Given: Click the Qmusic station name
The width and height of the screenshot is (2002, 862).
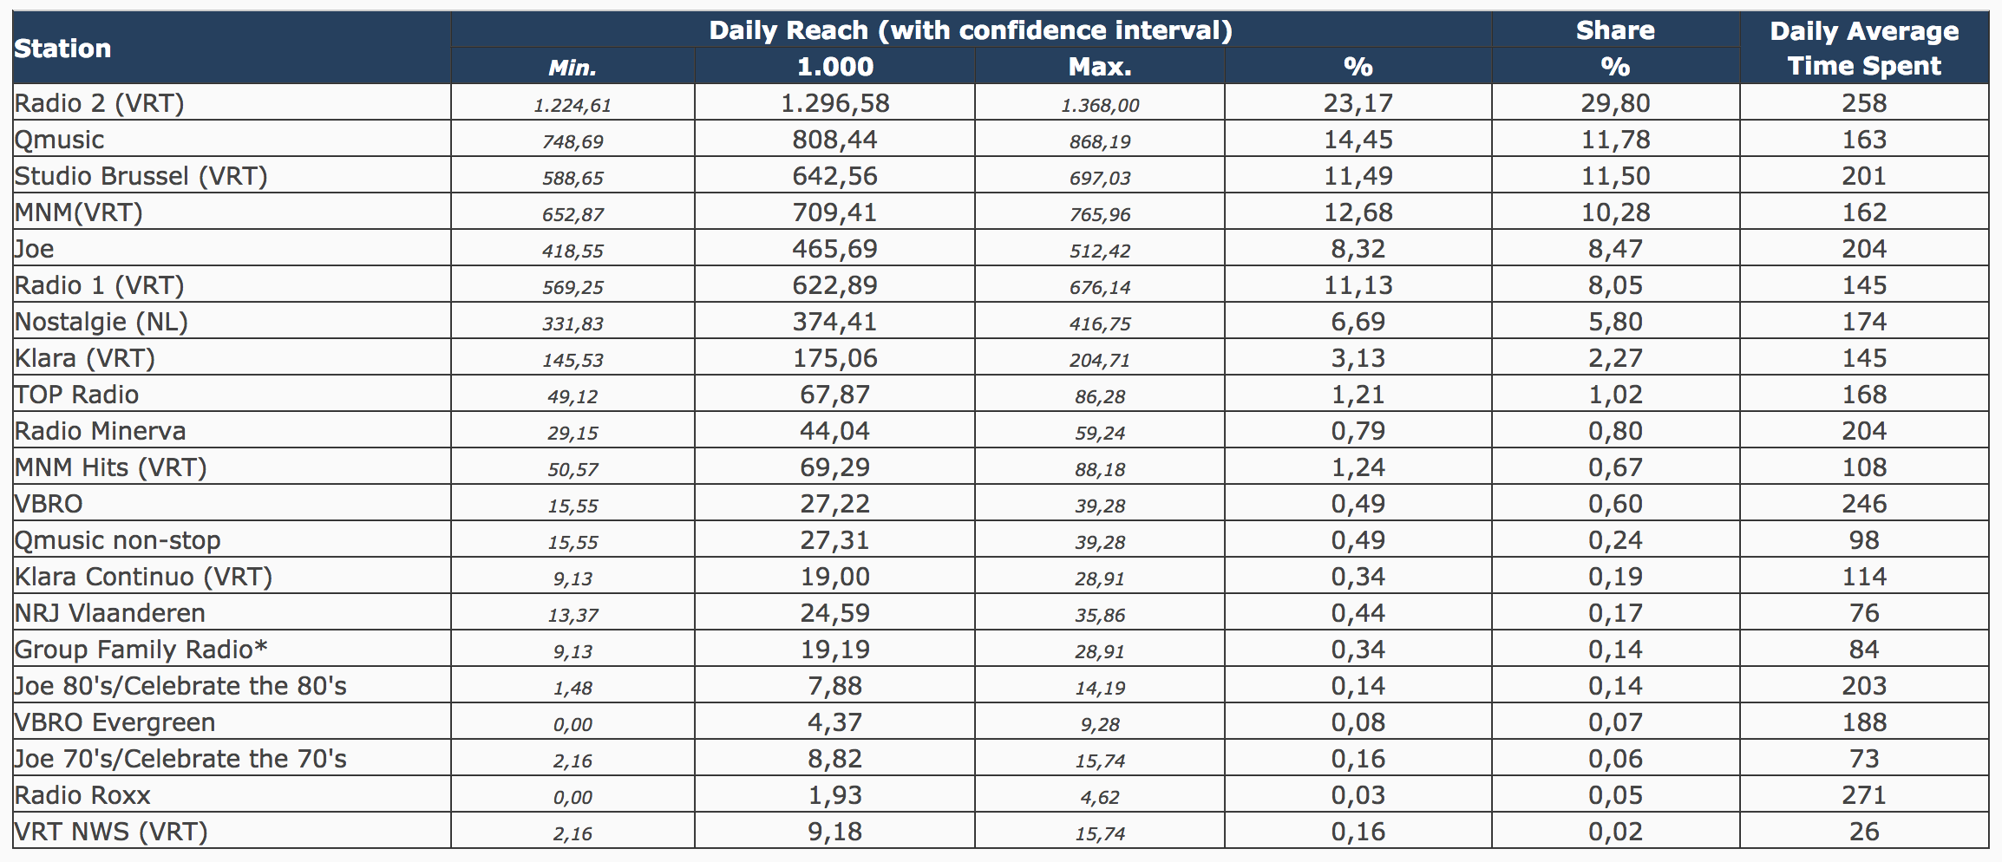Looking at the screenshot, I should [60, 140].
